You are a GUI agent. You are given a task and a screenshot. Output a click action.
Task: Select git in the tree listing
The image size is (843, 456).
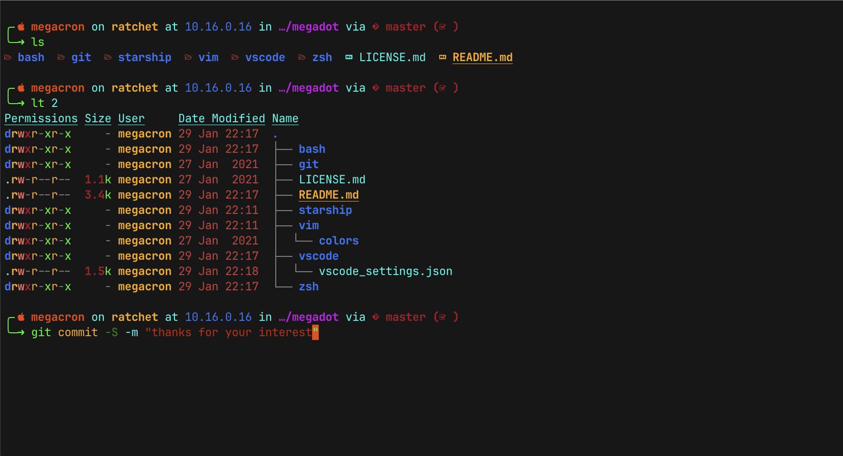[309, 164]
